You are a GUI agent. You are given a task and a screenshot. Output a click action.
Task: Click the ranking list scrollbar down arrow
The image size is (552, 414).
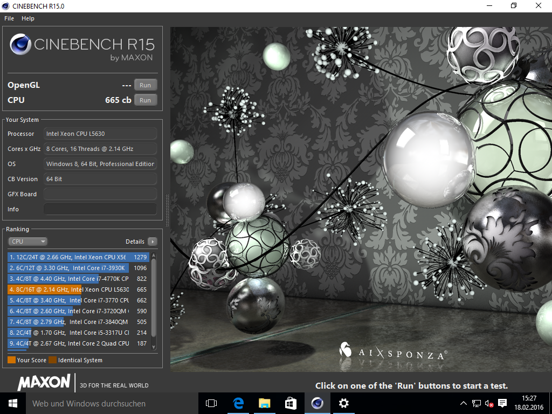pyautogui.click(x=154, y=347)
